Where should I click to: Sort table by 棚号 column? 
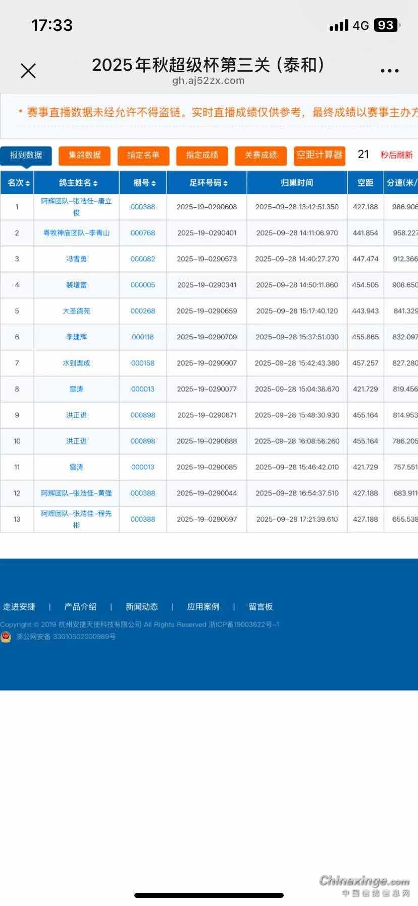pos(144,183)
